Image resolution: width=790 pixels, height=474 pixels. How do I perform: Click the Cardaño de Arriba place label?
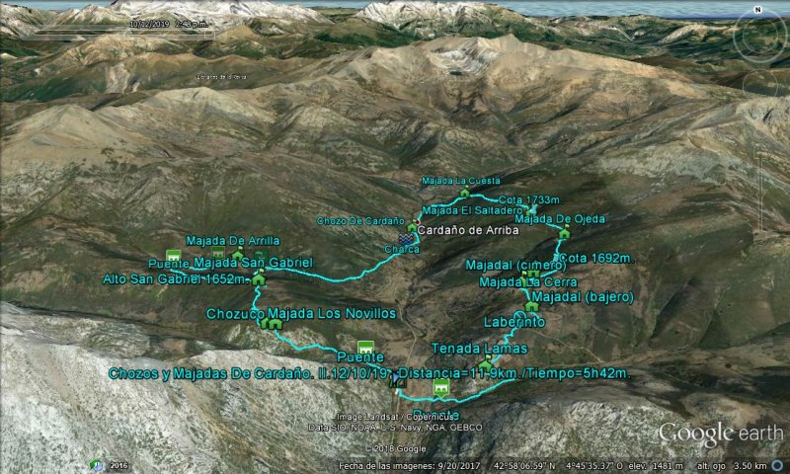coord(468,230)
